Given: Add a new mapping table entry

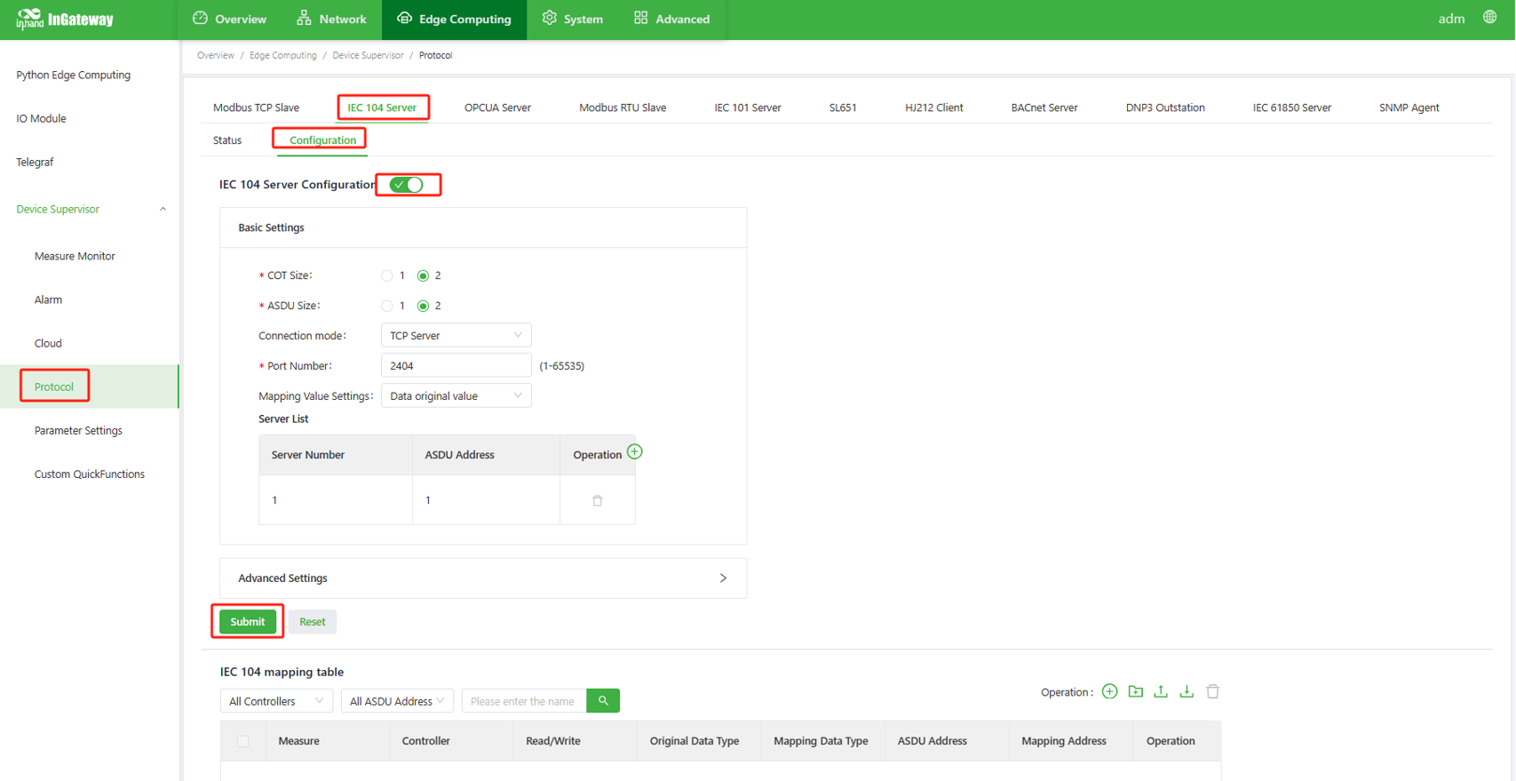Looking at the screenshot, I should (x=1109, y=691).
